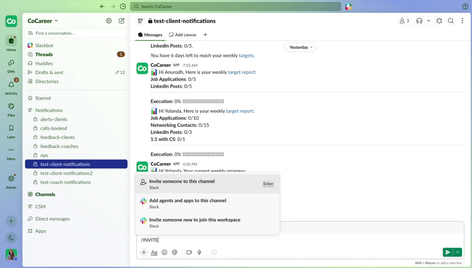Open the More options in left rail
Image resolution: width=472 pixels, height=268 pixels.
click(x=11, y=153)
